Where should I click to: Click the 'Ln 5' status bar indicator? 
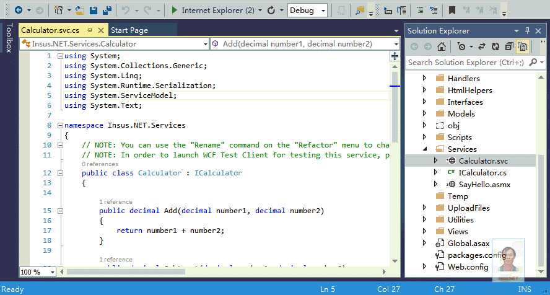pyautogui.click(x=328, y=289)
